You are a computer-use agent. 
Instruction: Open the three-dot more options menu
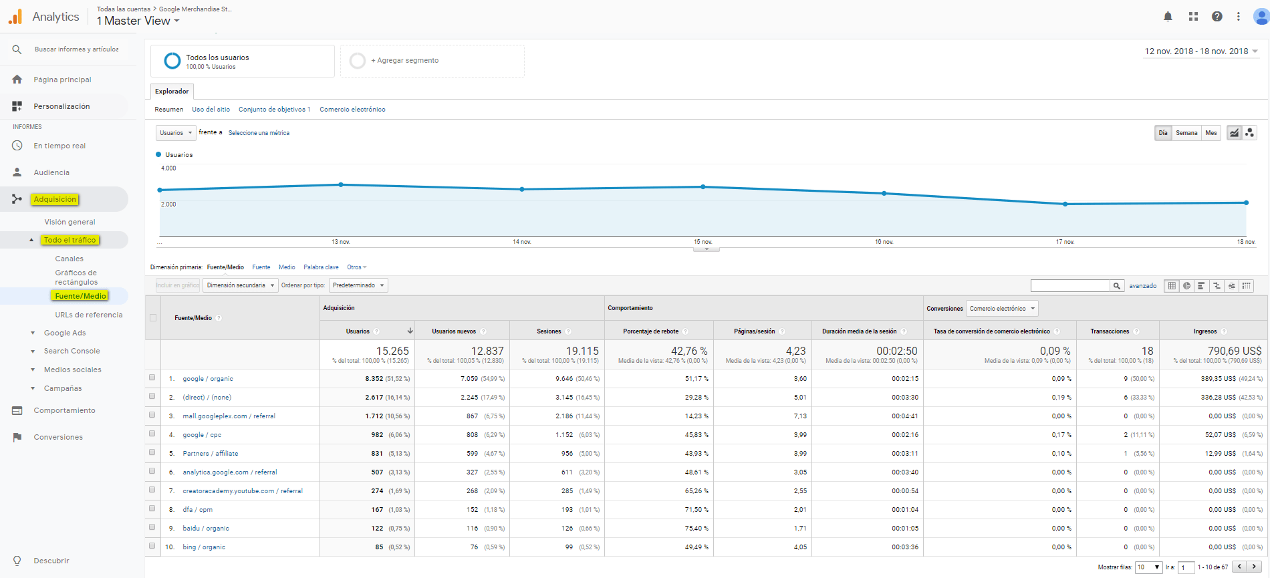click(x=1239, y=17)
